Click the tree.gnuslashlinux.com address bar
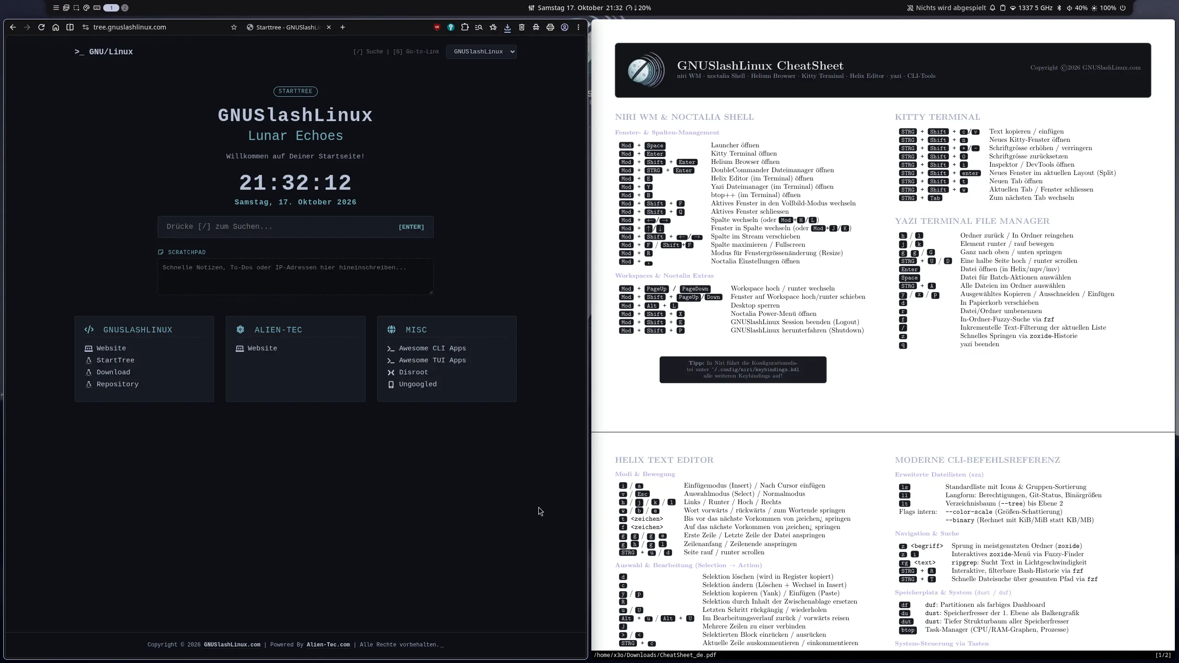The height and width of the screenshot is (663, 1179). tap(129, 27)
